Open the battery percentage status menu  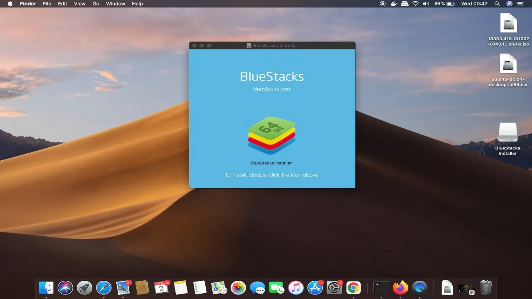click(x=444, y=4)
